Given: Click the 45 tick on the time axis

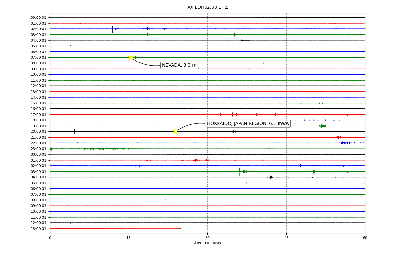Looking at the screenshot, I should point(286,238).
